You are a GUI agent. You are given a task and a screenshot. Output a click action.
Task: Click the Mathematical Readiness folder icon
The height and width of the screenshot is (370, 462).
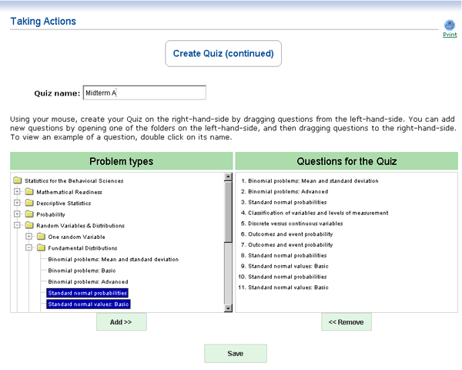point(29,192)
